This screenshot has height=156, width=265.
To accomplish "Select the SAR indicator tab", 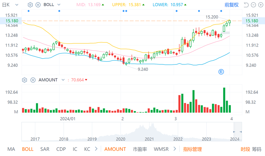I will [x=45, y=149].
